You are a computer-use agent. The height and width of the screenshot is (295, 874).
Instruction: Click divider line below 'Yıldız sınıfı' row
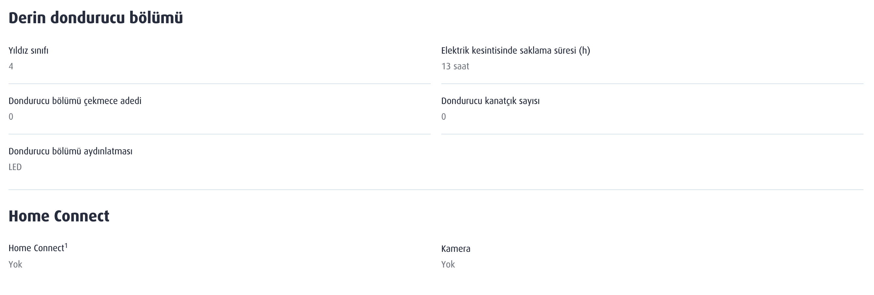(220, 83)
